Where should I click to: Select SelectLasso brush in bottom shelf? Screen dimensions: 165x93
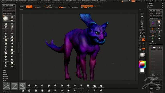tap(88, 91)
